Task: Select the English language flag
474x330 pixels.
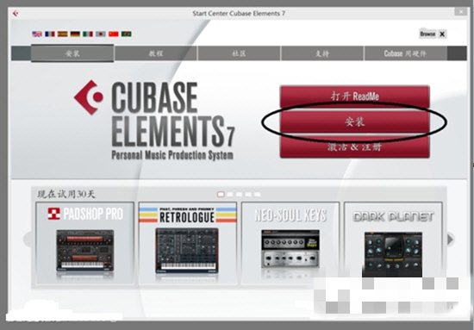Action: (x=37, y=34)
